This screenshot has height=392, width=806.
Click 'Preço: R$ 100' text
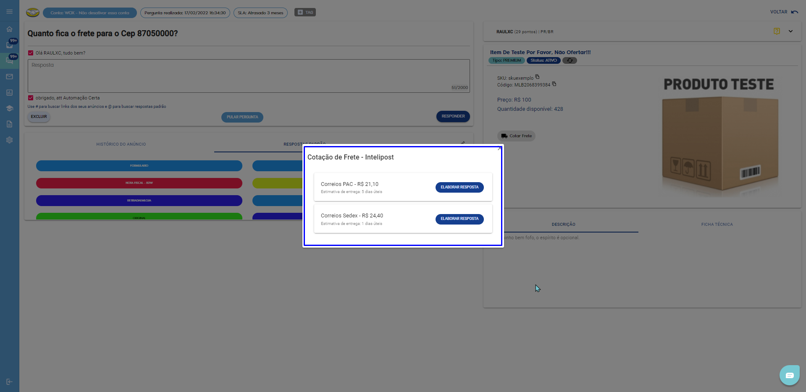coord(514,100)
